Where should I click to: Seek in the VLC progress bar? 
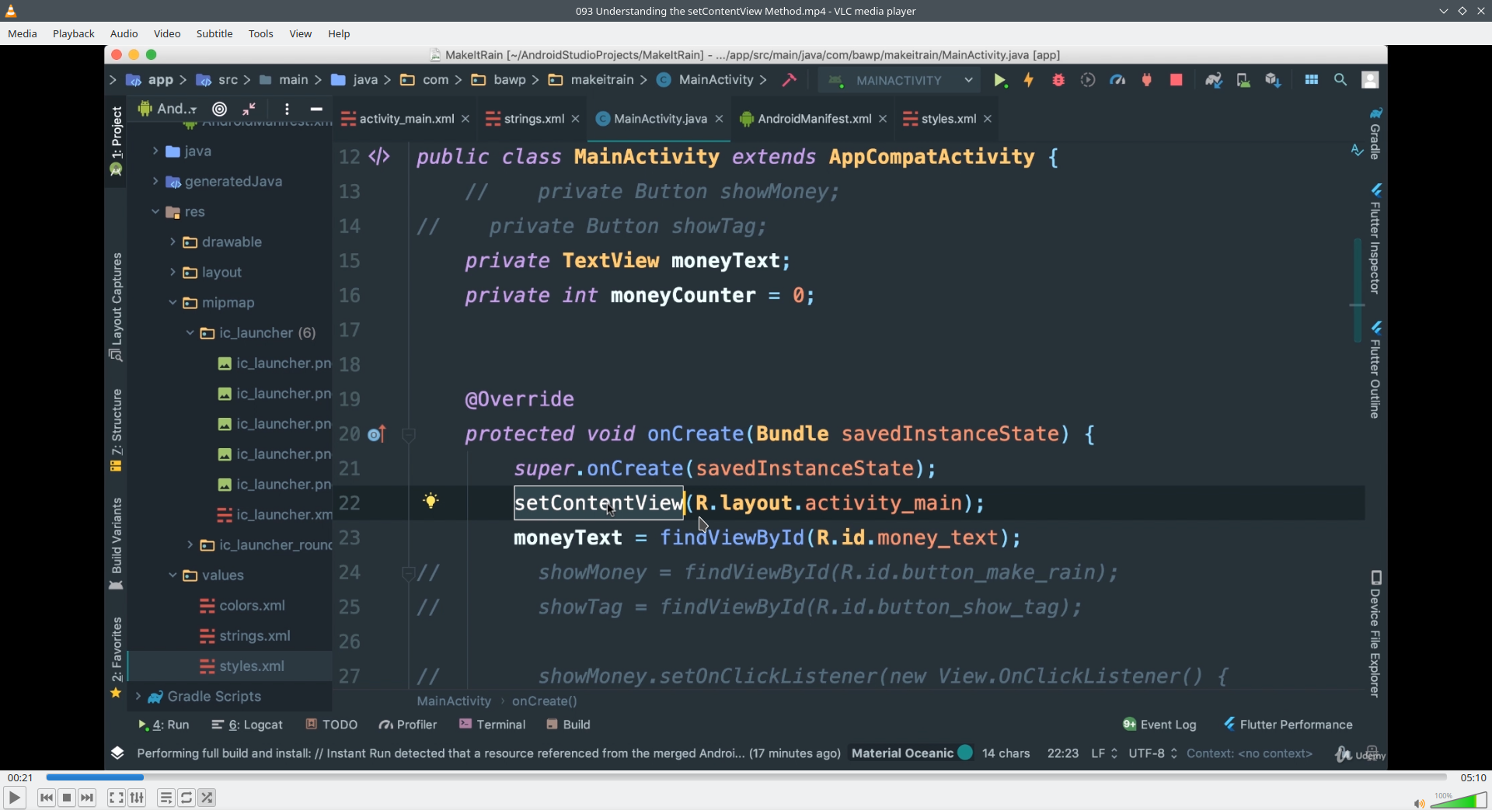click(x=746, y=777)
